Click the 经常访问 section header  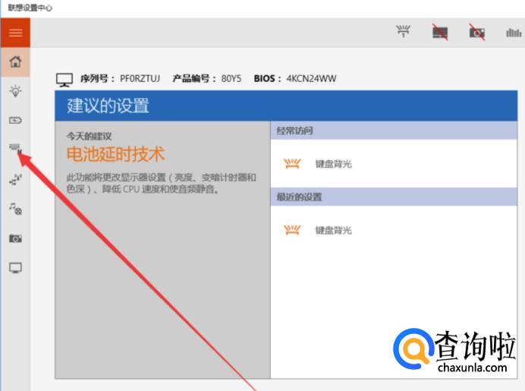394,131
